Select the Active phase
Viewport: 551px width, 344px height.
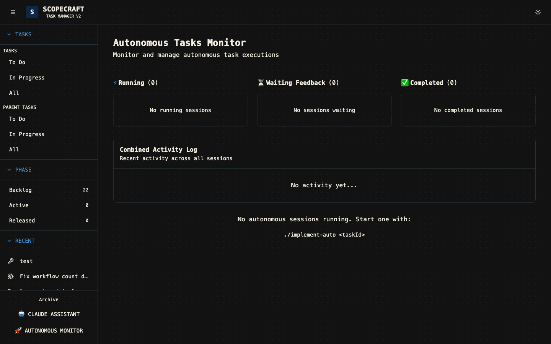click(x=49, y=205)
